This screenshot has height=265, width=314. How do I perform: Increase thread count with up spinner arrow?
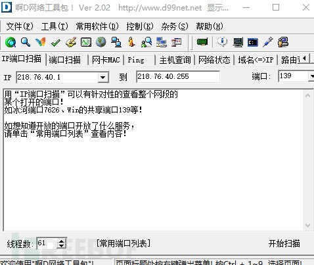pyautogui.click(x=62, y=241)
